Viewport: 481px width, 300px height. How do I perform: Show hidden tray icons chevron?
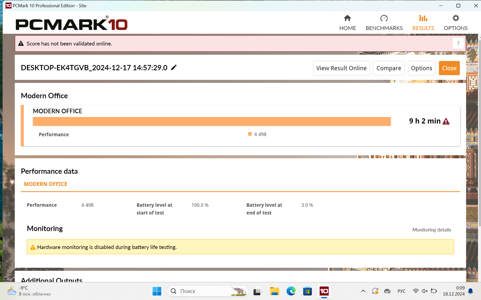click(x=363, y=291)
